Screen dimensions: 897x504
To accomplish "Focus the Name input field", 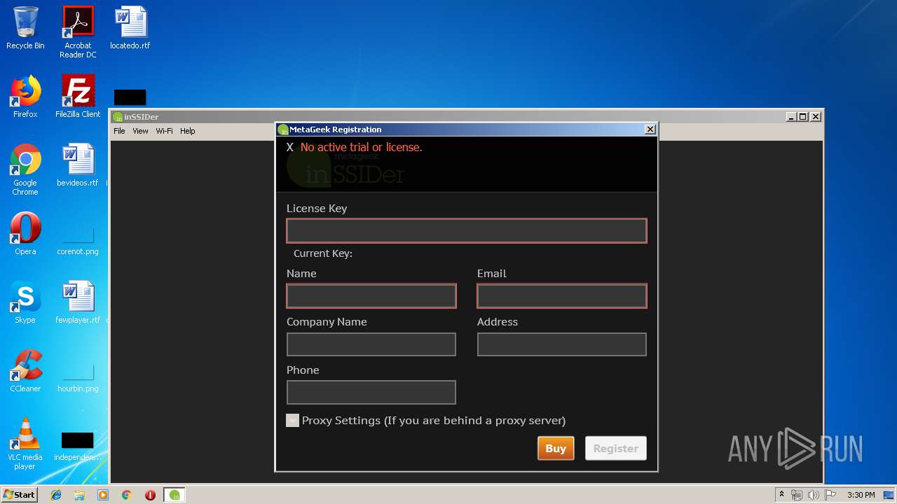I will 371,296.
